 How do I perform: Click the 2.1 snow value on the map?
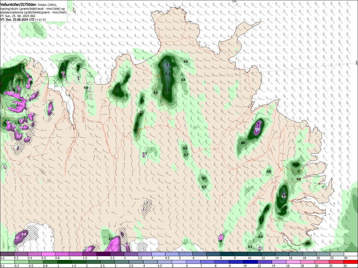[x=18, y=104]
